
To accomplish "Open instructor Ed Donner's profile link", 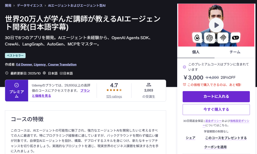I will tap(24, 65).
